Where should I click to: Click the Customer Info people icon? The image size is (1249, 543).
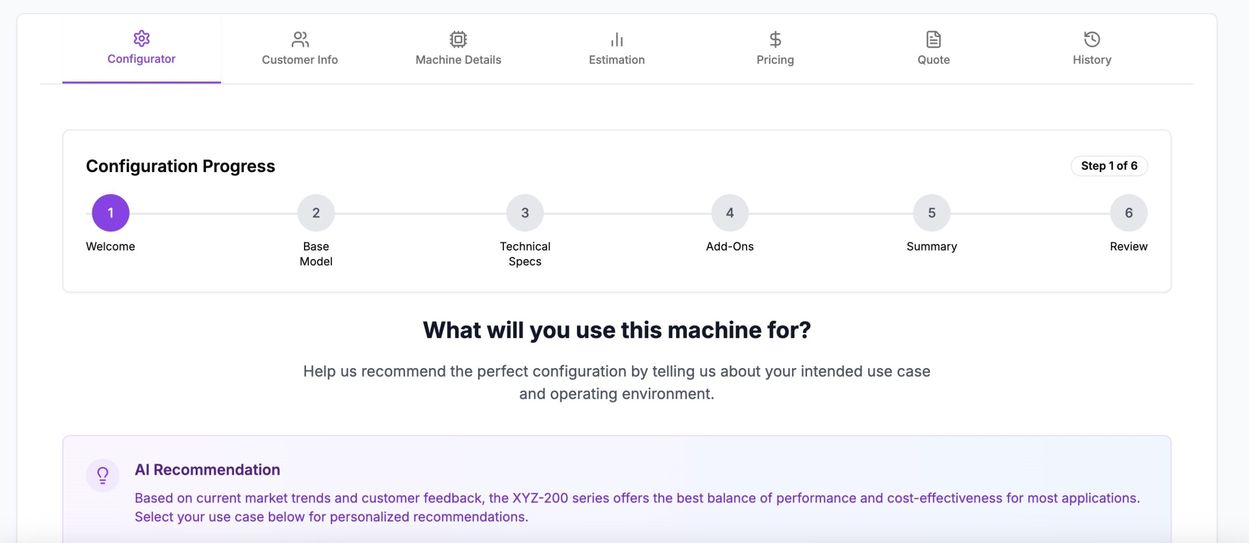click(x=300, y=39)
